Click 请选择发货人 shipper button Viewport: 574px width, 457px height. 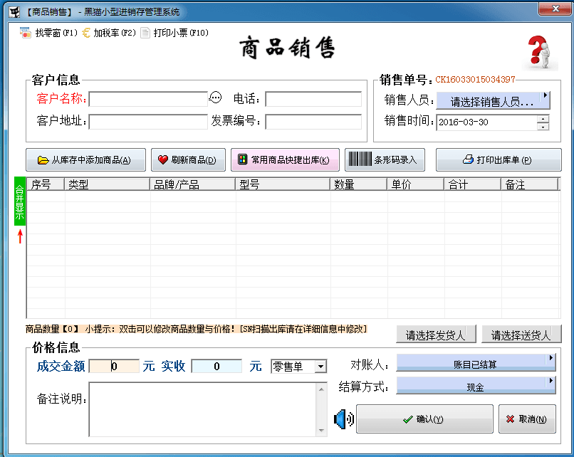(436, 335)
